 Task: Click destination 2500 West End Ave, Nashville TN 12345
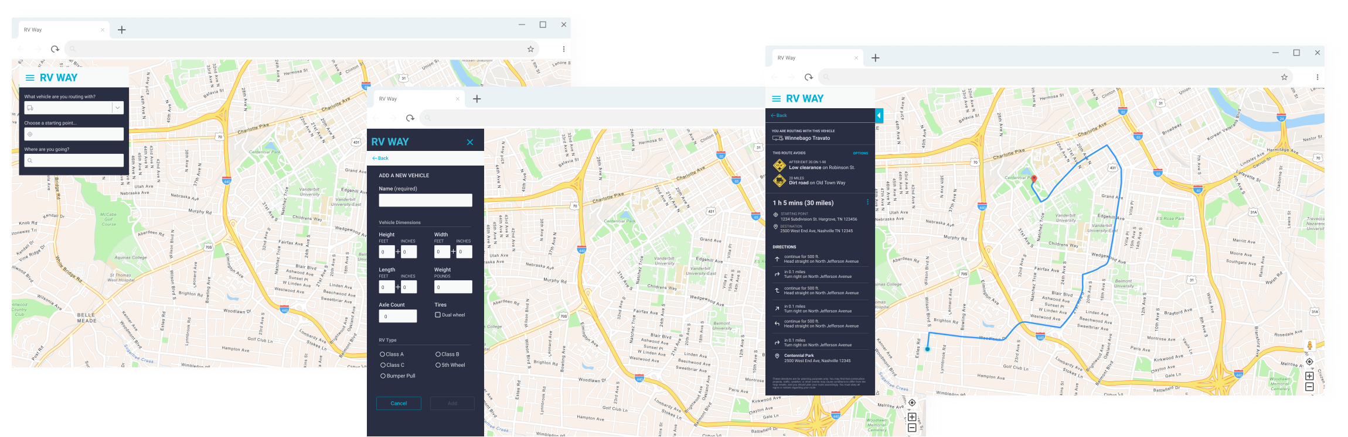[816, 231]
